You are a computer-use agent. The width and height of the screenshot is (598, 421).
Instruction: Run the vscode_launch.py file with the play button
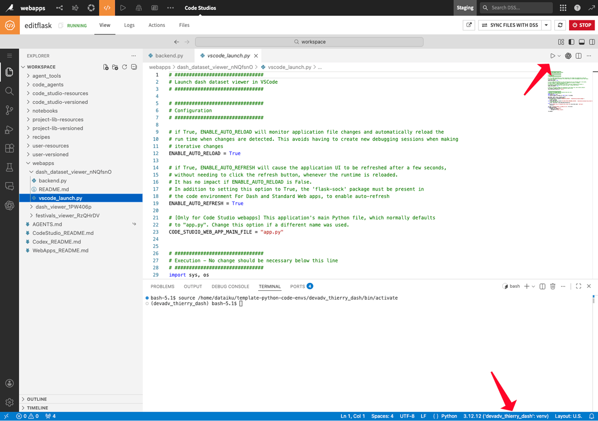coord(552,55)
